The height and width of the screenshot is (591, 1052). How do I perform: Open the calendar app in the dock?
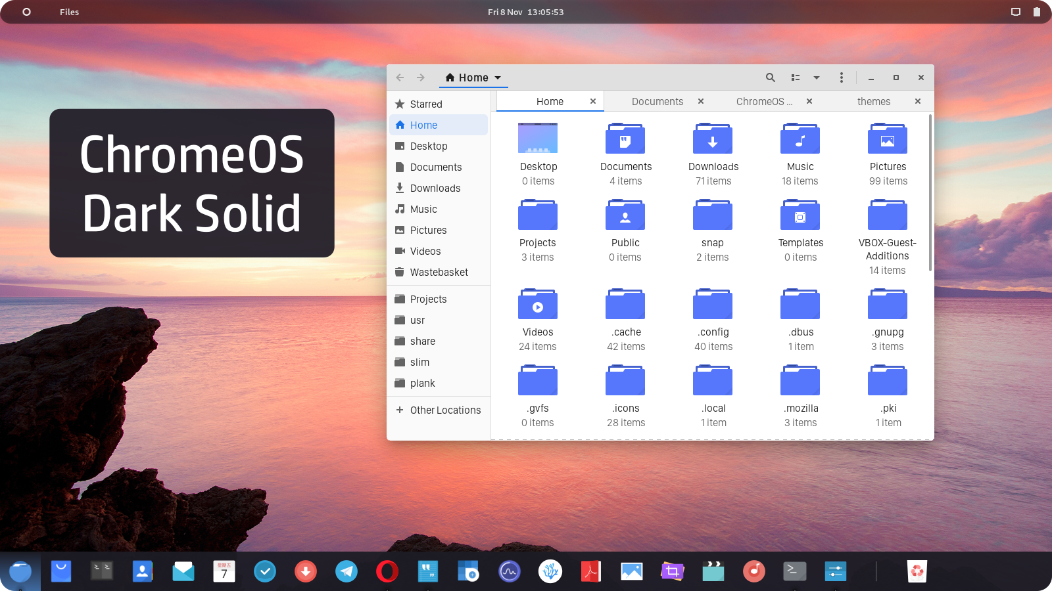click(224, 571)
